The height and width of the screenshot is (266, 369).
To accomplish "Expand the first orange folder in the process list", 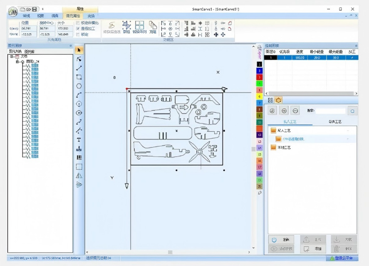I will coord(274,131).
